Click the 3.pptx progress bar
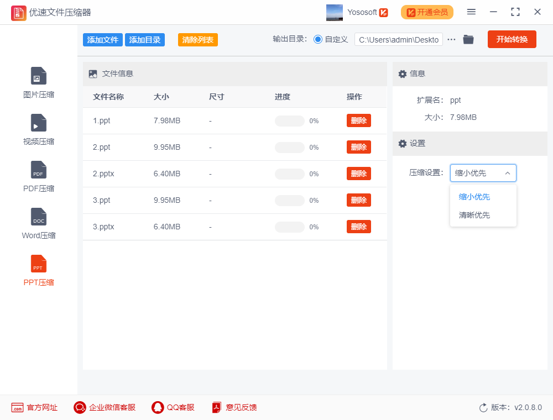Screen dimensions: 553x420 coord(290,227)
